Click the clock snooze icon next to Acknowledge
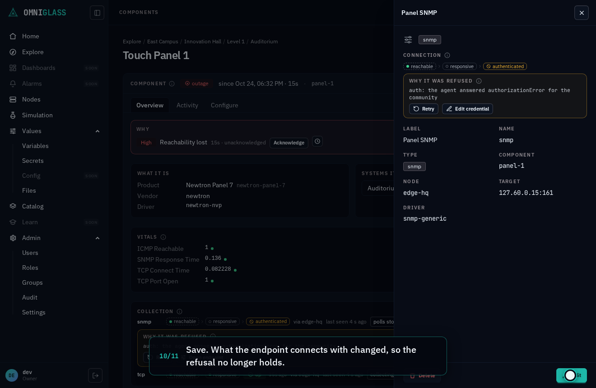Viewport: 596px width, 388px height. tap(317, 142)
